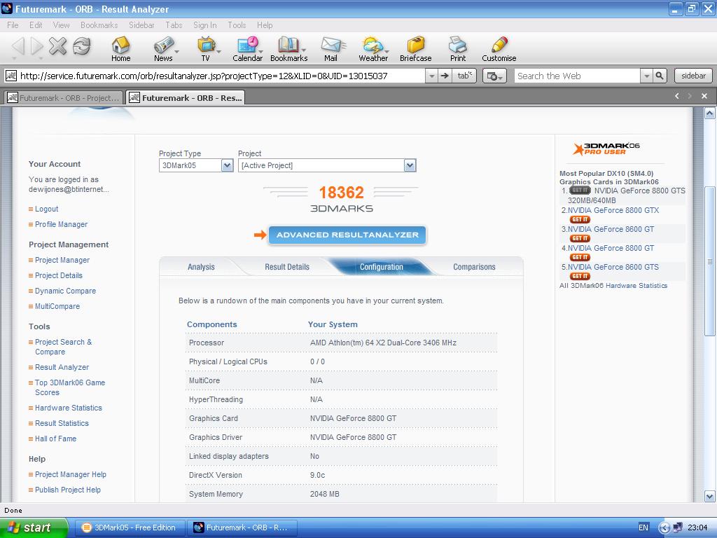Click the Print toolbar icon

tap(458, 48)
